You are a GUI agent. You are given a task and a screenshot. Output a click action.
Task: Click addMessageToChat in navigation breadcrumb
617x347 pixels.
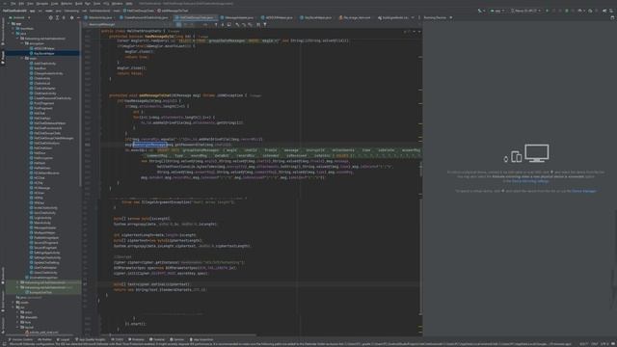[173, 11]
